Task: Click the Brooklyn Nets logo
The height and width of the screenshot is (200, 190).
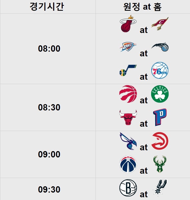Action: coord(128,188)
